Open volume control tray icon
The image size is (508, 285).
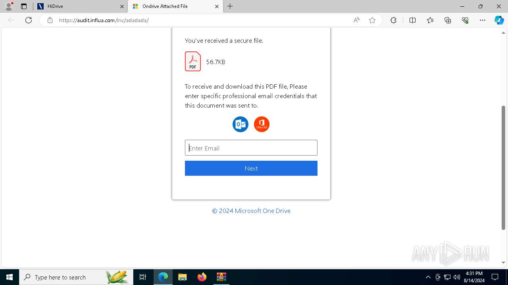click(457, 277)
